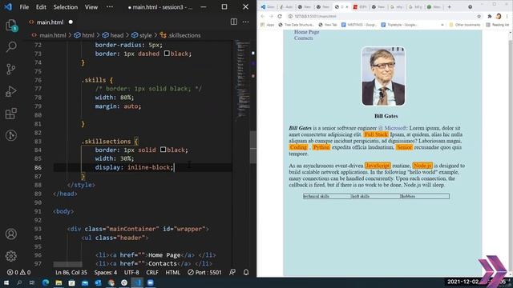Change indentation via Spaces: 4
The width and height of the screenshot is (513, 288).
point(105,272)
